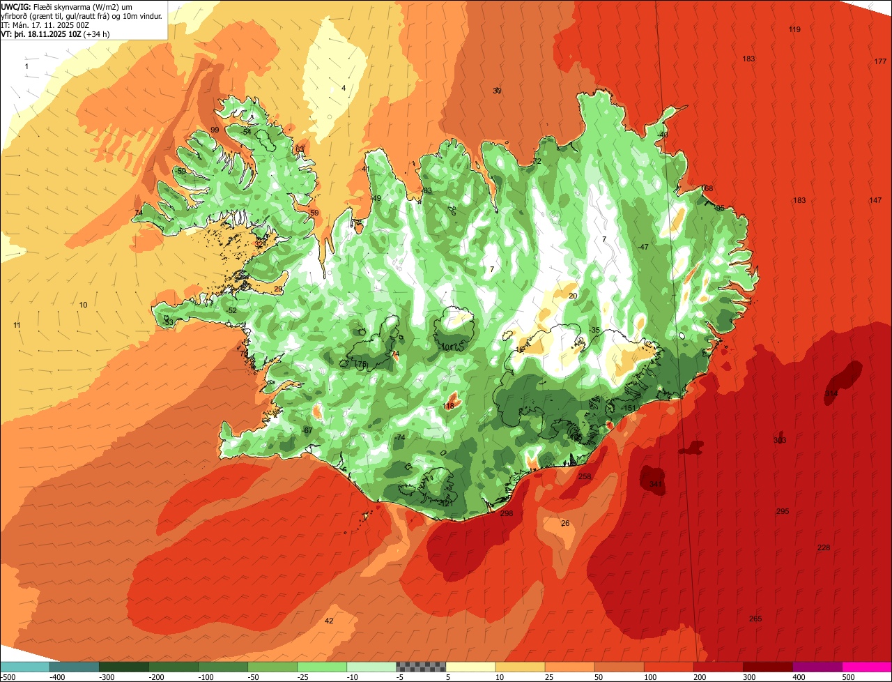
Task: Click the title line 'UWC/IG: Flæði skynvarma (W/m2) um'
Action: coord(66,6)
